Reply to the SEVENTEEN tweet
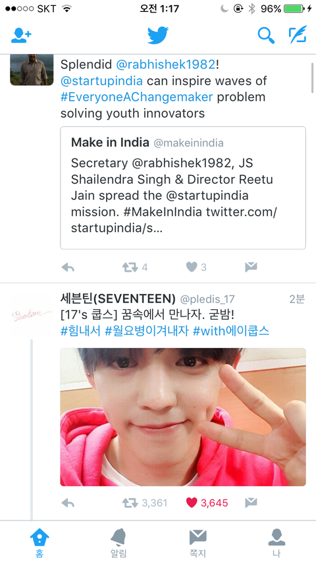Image resolution: width=316 pixels, height=562 pixels. click(x=68, y=503)
